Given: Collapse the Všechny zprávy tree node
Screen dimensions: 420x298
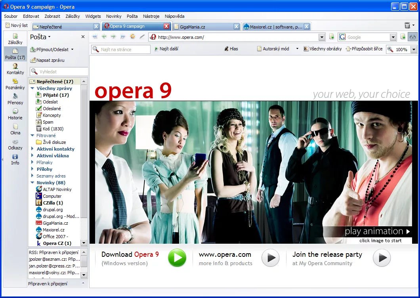Looking at the screenshot, I should 32,88.
